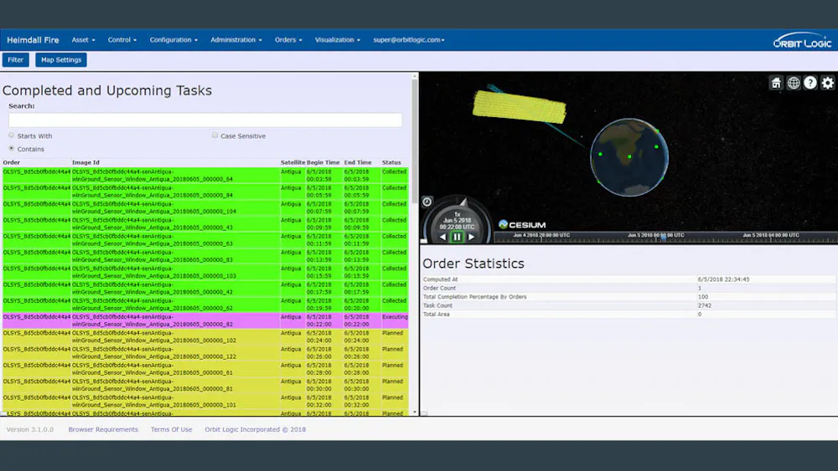Image resolution: width=838 pixels, height=471 pixels.
Task: Click the Filter button
Action: [x=15, y=59]
